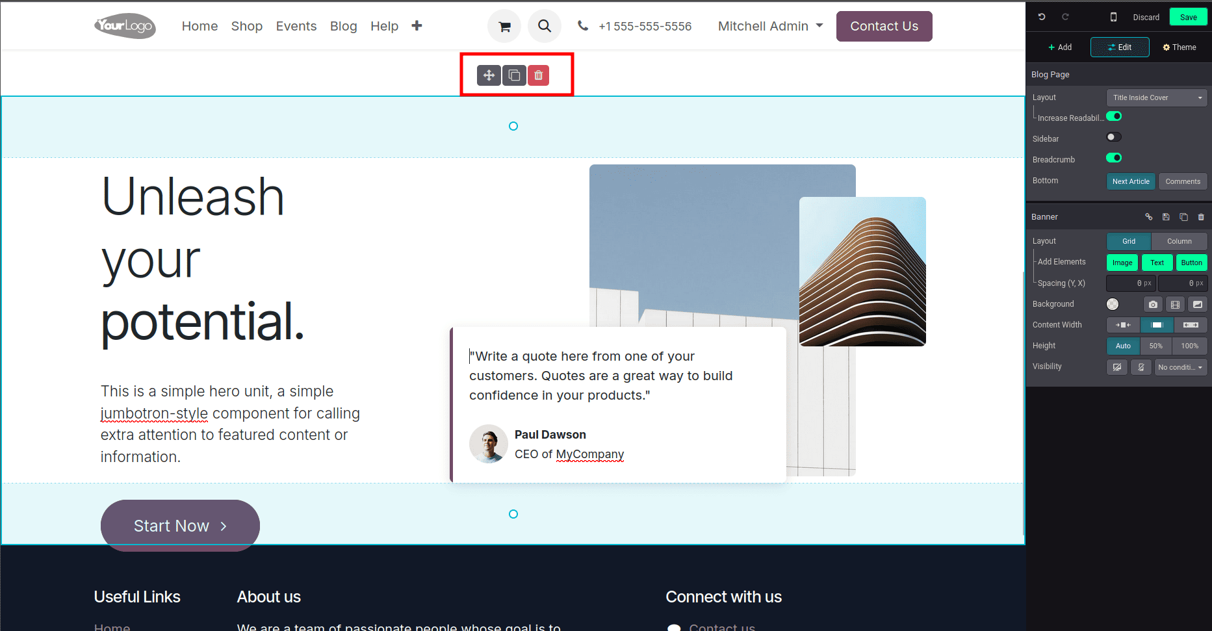Viewport: 1212px width, 631px height.
Task: Turn off the Breadcrumb toggle
Action: click(x=1114, y=158)
